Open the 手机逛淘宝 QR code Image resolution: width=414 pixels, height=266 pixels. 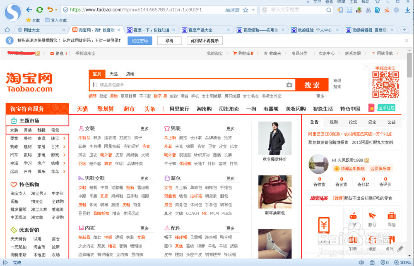[385, 85]
